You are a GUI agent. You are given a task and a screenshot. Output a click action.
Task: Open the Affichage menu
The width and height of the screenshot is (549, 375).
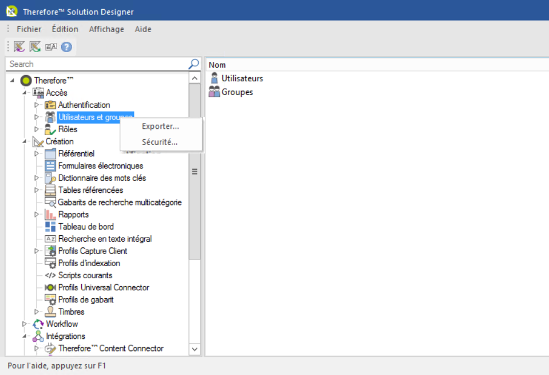tap(106, 29)
